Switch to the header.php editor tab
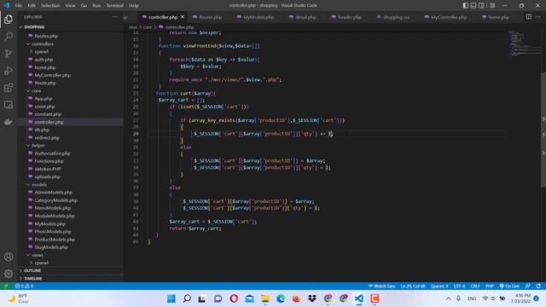Viewport: 546px width, 307px height. [x=347, y=17]
